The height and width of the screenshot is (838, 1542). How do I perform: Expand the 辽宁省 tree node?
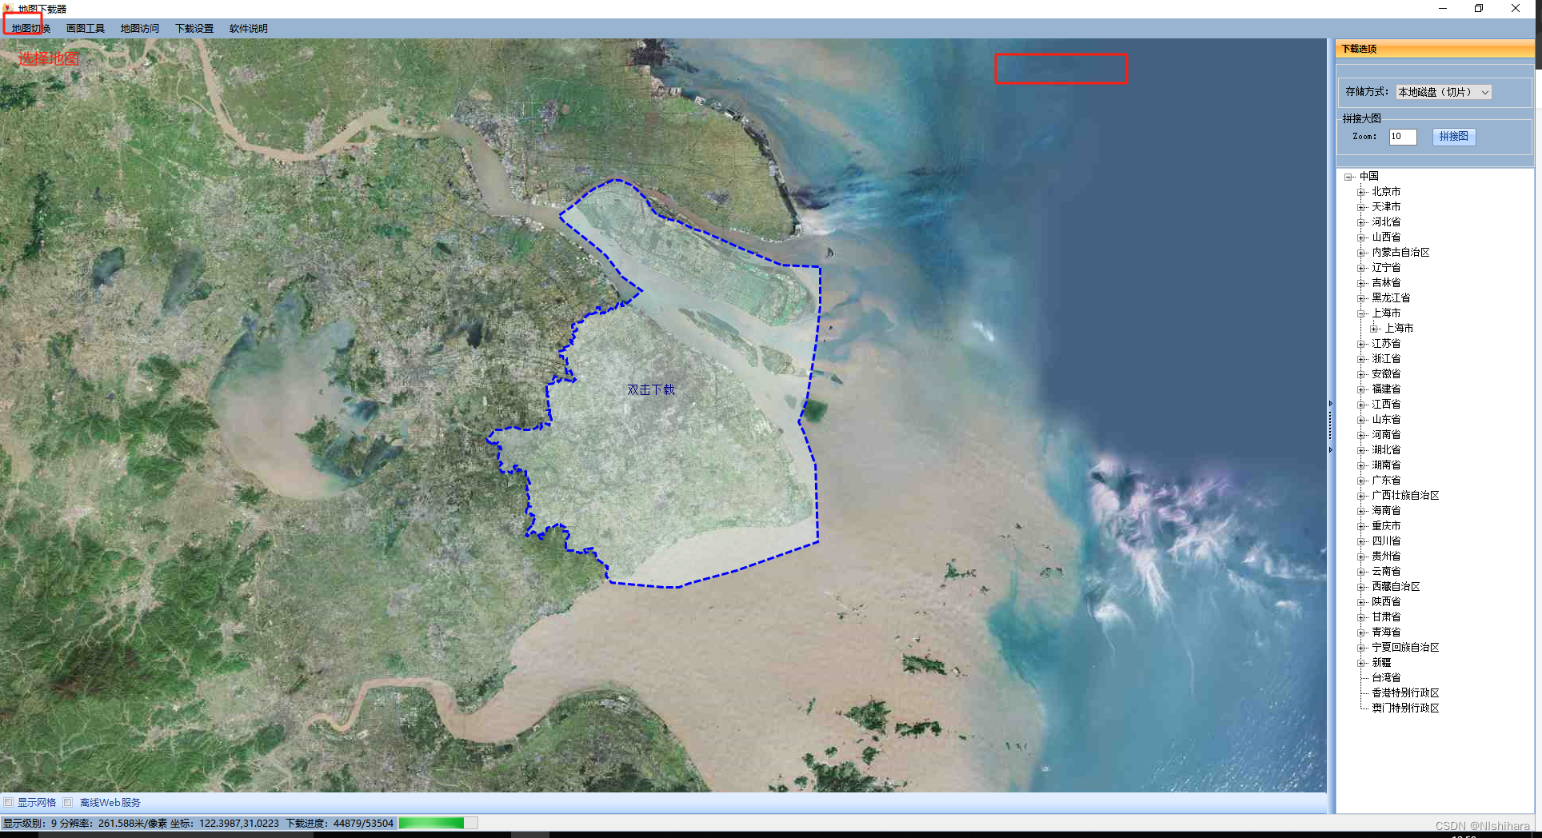[x=1361, y=268]
